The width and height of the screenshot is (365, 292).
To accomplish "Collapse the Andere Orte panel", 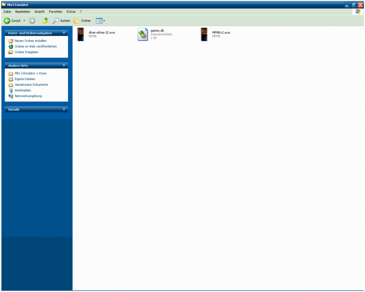I will click(64, 65).
